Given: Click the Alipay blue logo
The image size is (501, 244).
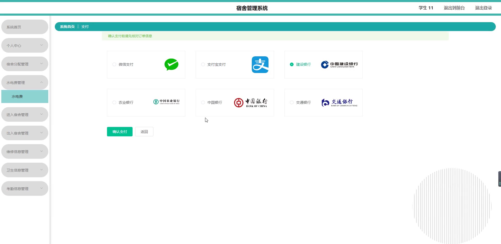Looking at the screenshot, I should pos(260,65).
